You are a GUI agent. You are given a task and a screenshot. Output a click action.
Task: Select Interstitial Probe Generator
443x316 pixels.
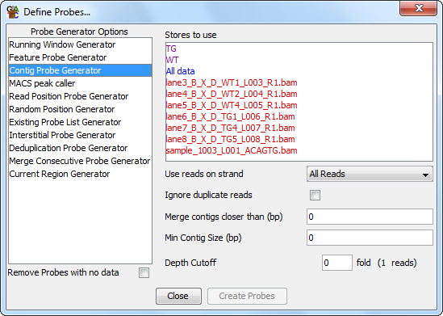(x=80, y=135)
